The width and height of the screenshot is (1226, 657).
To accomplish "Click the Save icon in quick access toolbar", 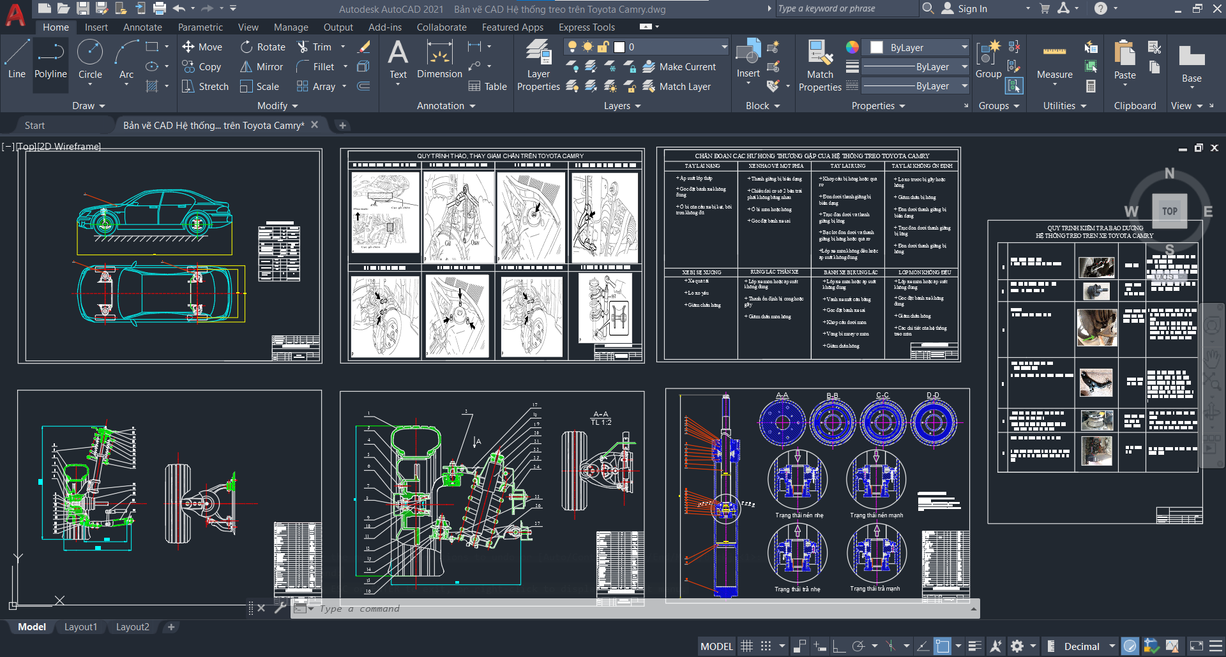I will (x=82, y=8).
